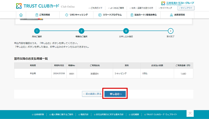This screenshot has width=209, height=119.
Task: Click the お客様情報 person icon
Action: tap(171, 15)
